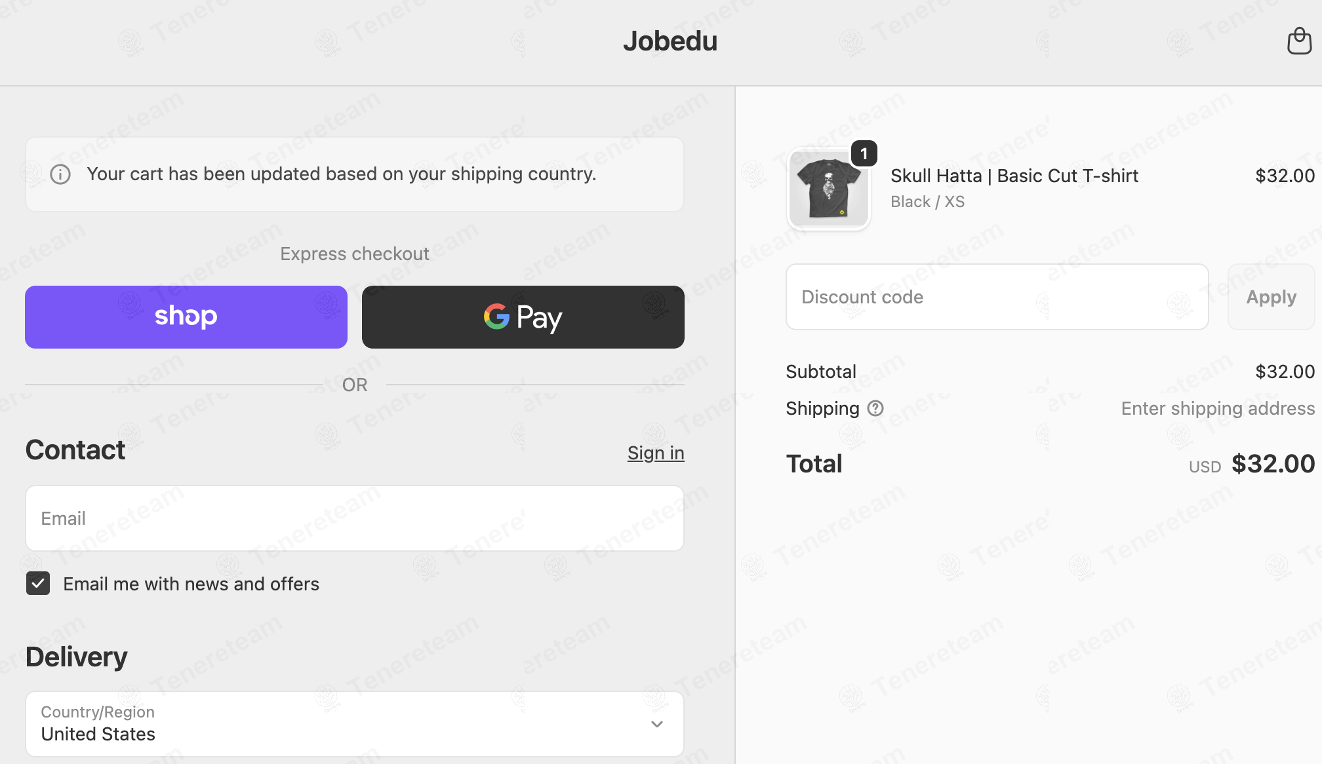Apply the discount code

click(x=1272, y=297)
